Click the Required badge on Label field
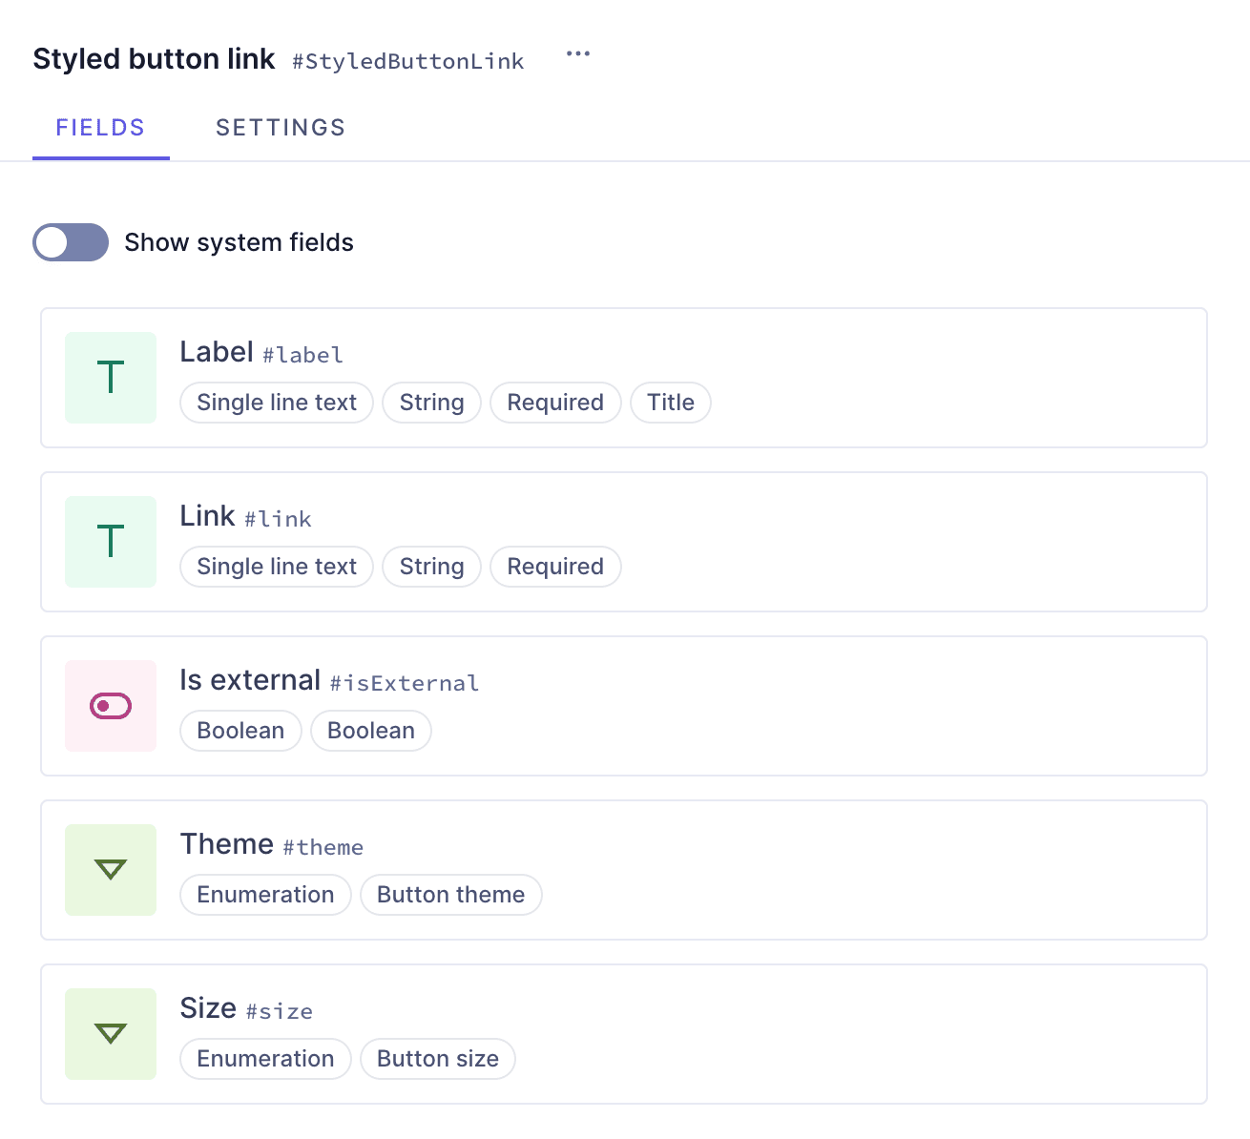The height and width of the screenshot is (1139, 1250). click(555, 403)
